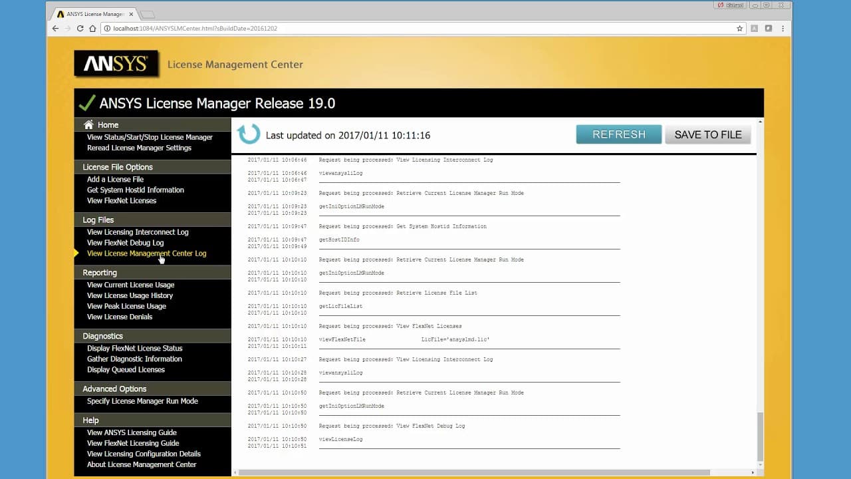Click the REFRESH button
The width and height of the screenshot is (851, 479).
[619, 134]
